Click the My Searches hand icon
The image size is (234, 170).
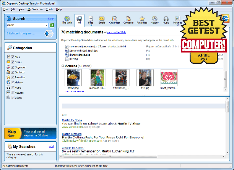10,146
